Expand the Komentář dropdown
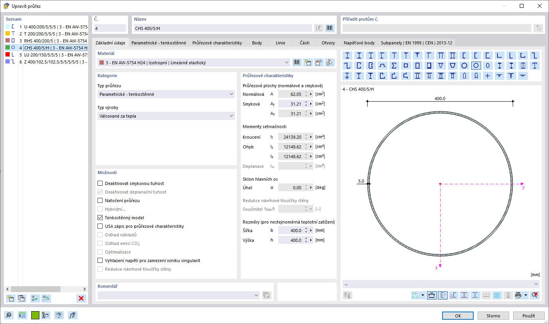549x324 pixels. coord(256,295)
